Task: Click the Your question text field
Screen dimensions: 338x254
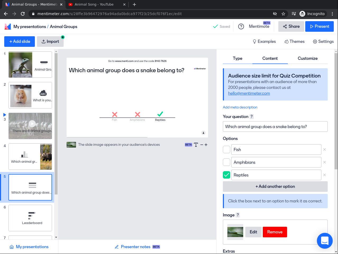Action: pos(275,126)
